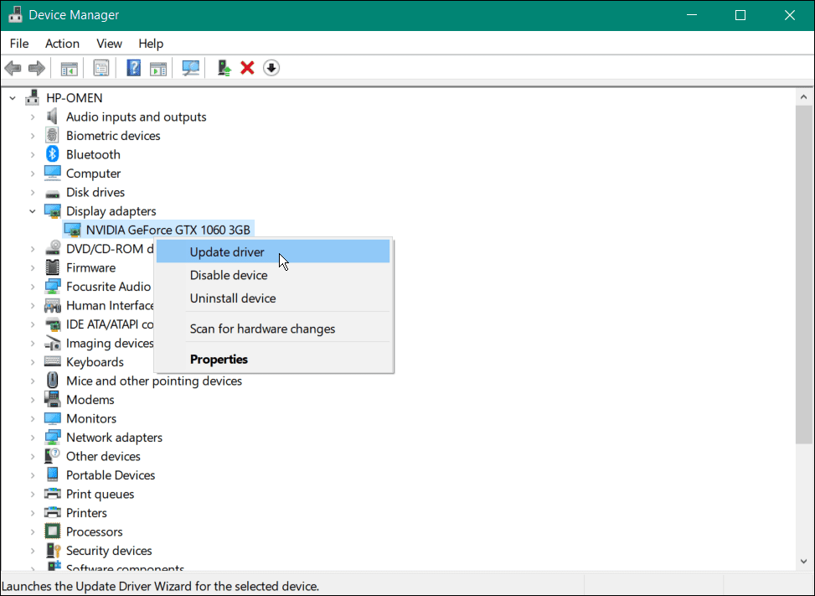815x596 pixels.
Task: Collapse the HP-OMEN root node
Action: pyautogui.click(x=12, y=97)
